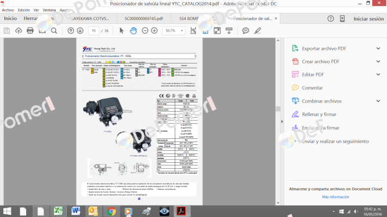Open the Más información link
The height and width of the screenshot is (217, 387).
335,197
